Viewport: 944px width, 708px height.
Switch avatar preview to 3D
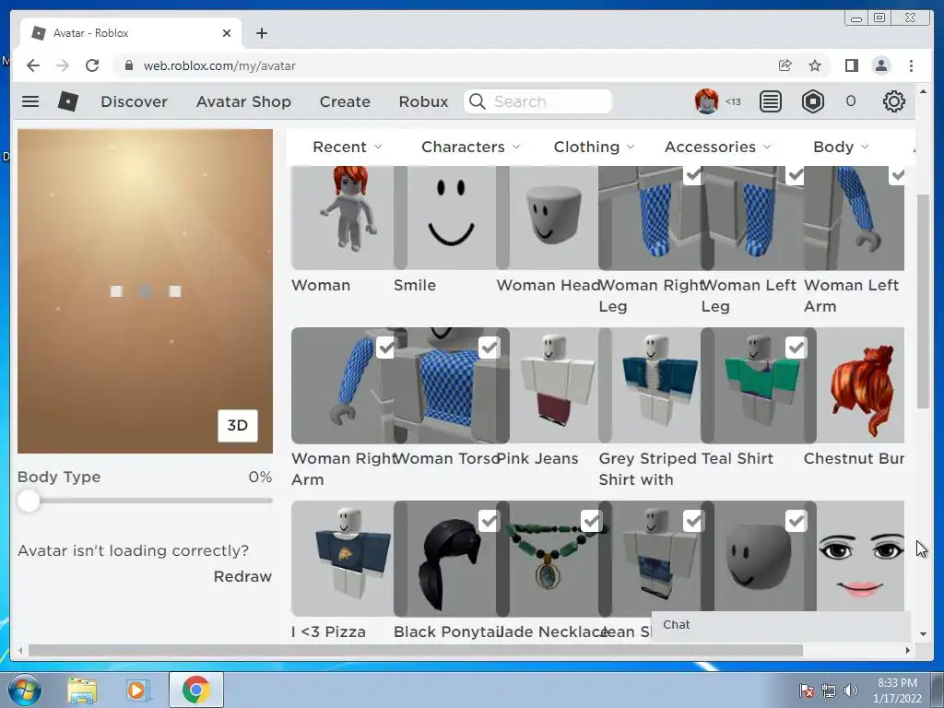coord(238,426)
